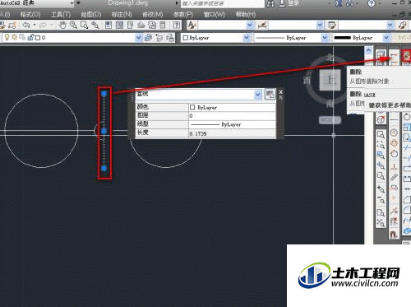Viewport: 411px width, 307px height.
Task: Open the 绘图(D) menu
Action: [x=91, y=14]
